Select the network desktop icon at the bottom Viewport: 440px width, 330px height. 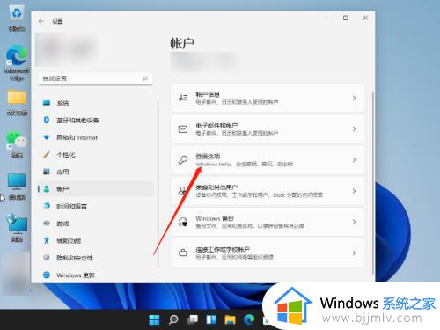pyautogui.click(x=17, y=228)
